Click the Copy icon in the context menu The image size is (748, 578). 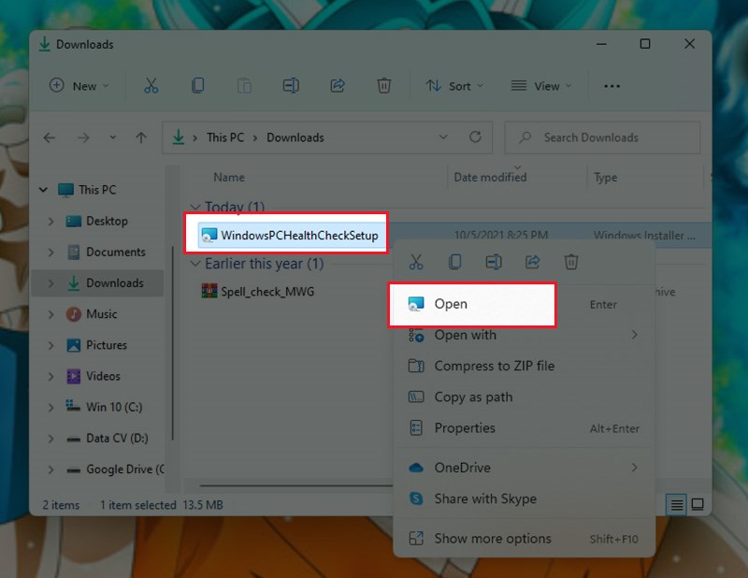[455, 262]
